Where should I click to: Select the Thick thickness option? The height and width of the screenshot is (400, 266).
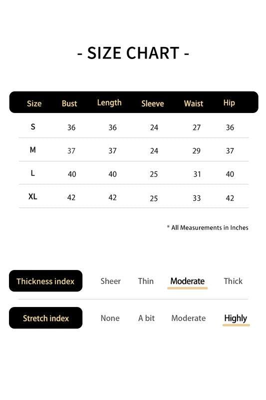(x=233, y=281)
